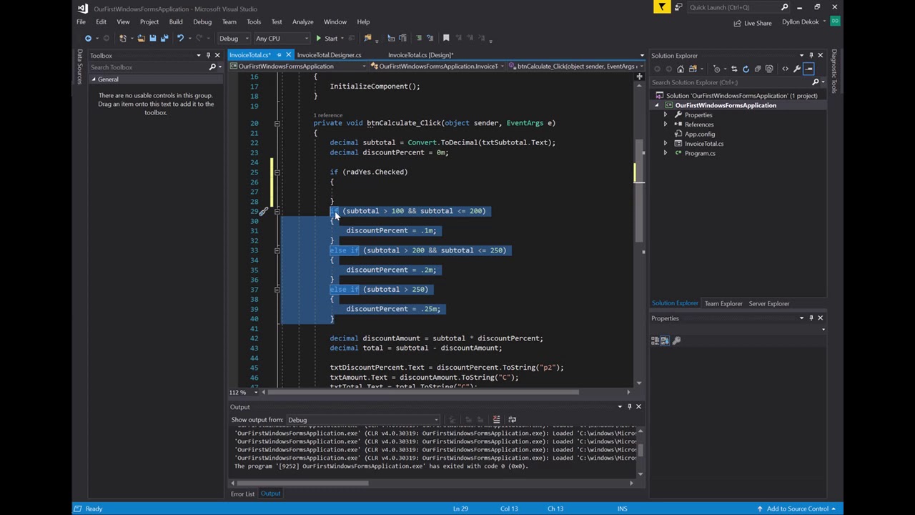Toggle auto hide pin on Properties panel

pyautogui.click(x=811, y=318)
